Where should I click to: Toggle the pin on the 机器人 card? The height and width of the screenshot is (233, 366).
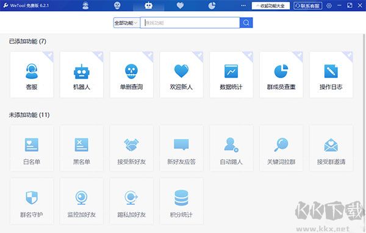click(99, 55)
